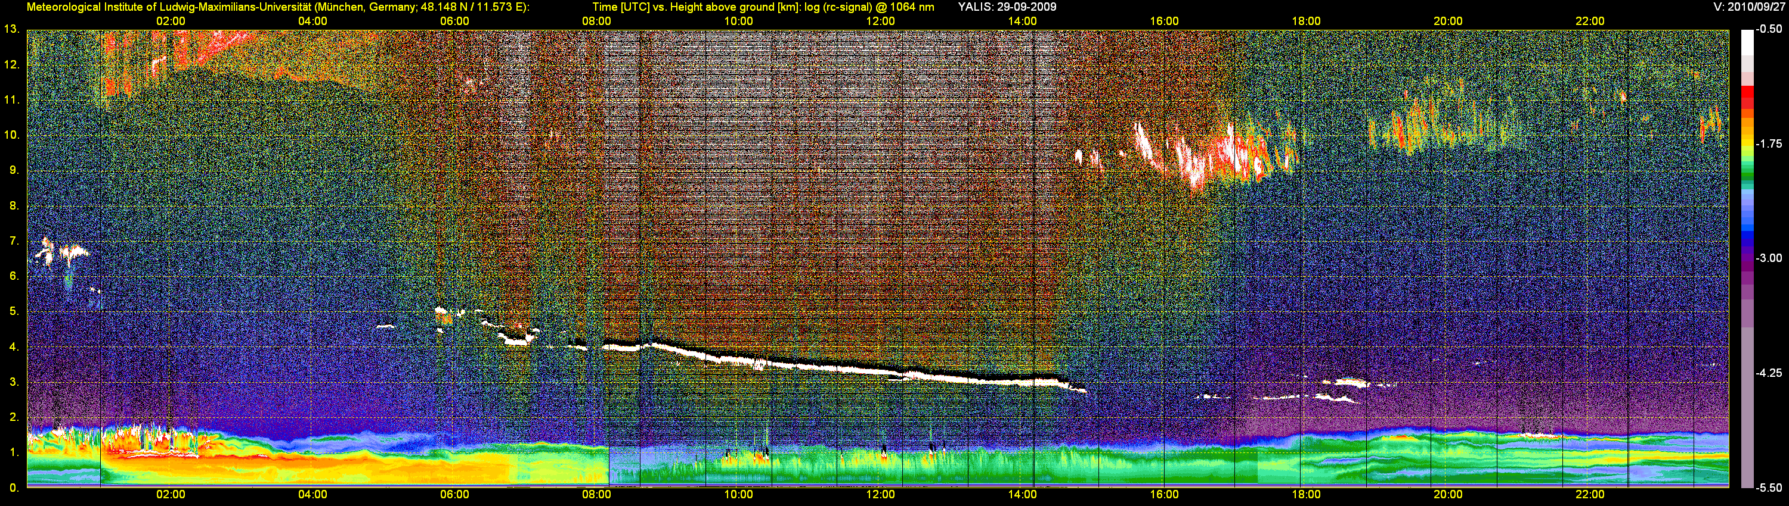Click the 11. height axis label
Viewport: 1789px width, 506px height.
(11, 100)
